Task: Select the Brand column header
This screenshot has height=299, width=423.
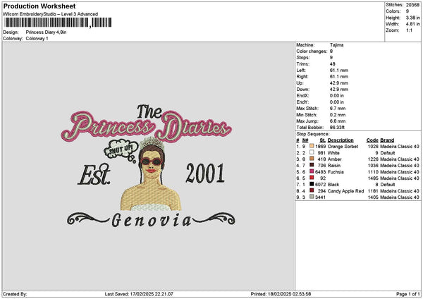Action: (387, 140)
